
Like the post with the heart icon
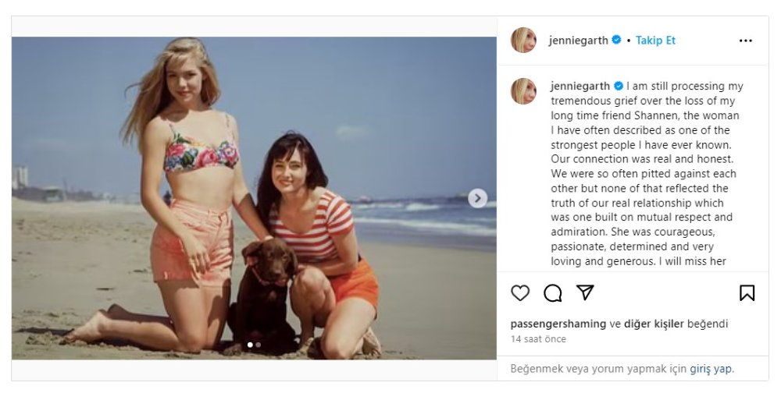[x=520, y=293]
